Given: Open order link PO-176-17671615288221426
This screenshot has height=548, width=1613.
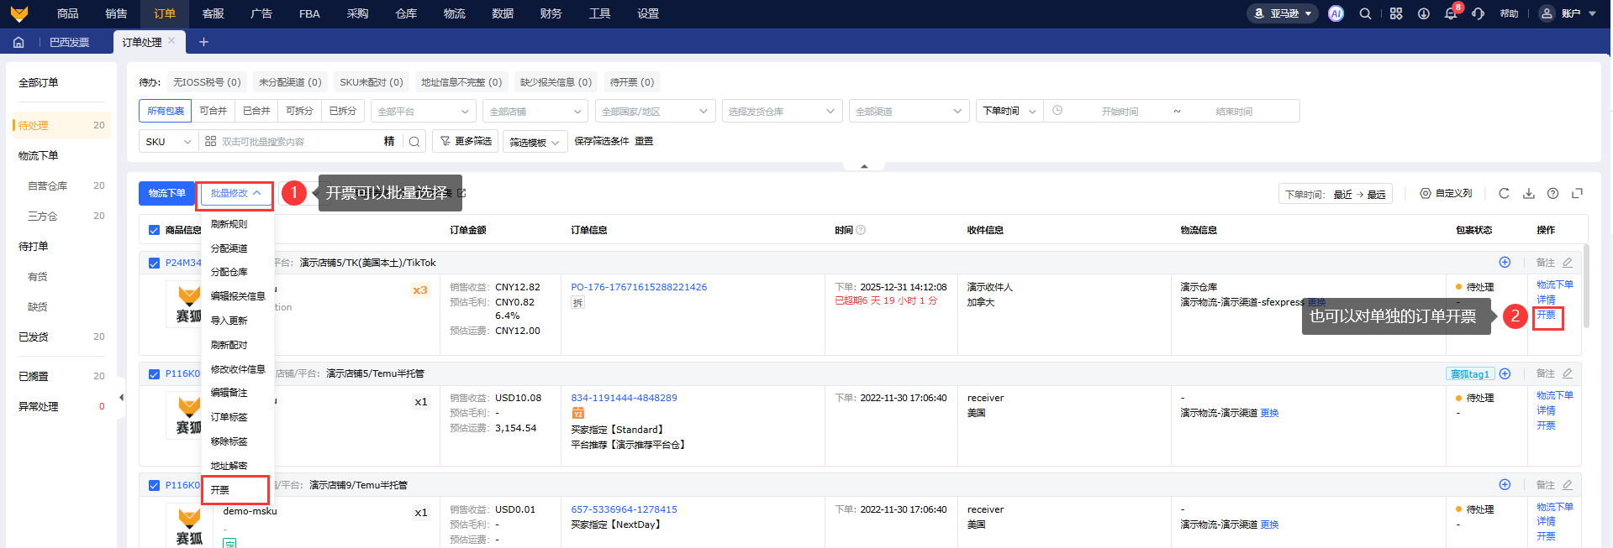Looking at the screenshot, I should pos(639,287).
